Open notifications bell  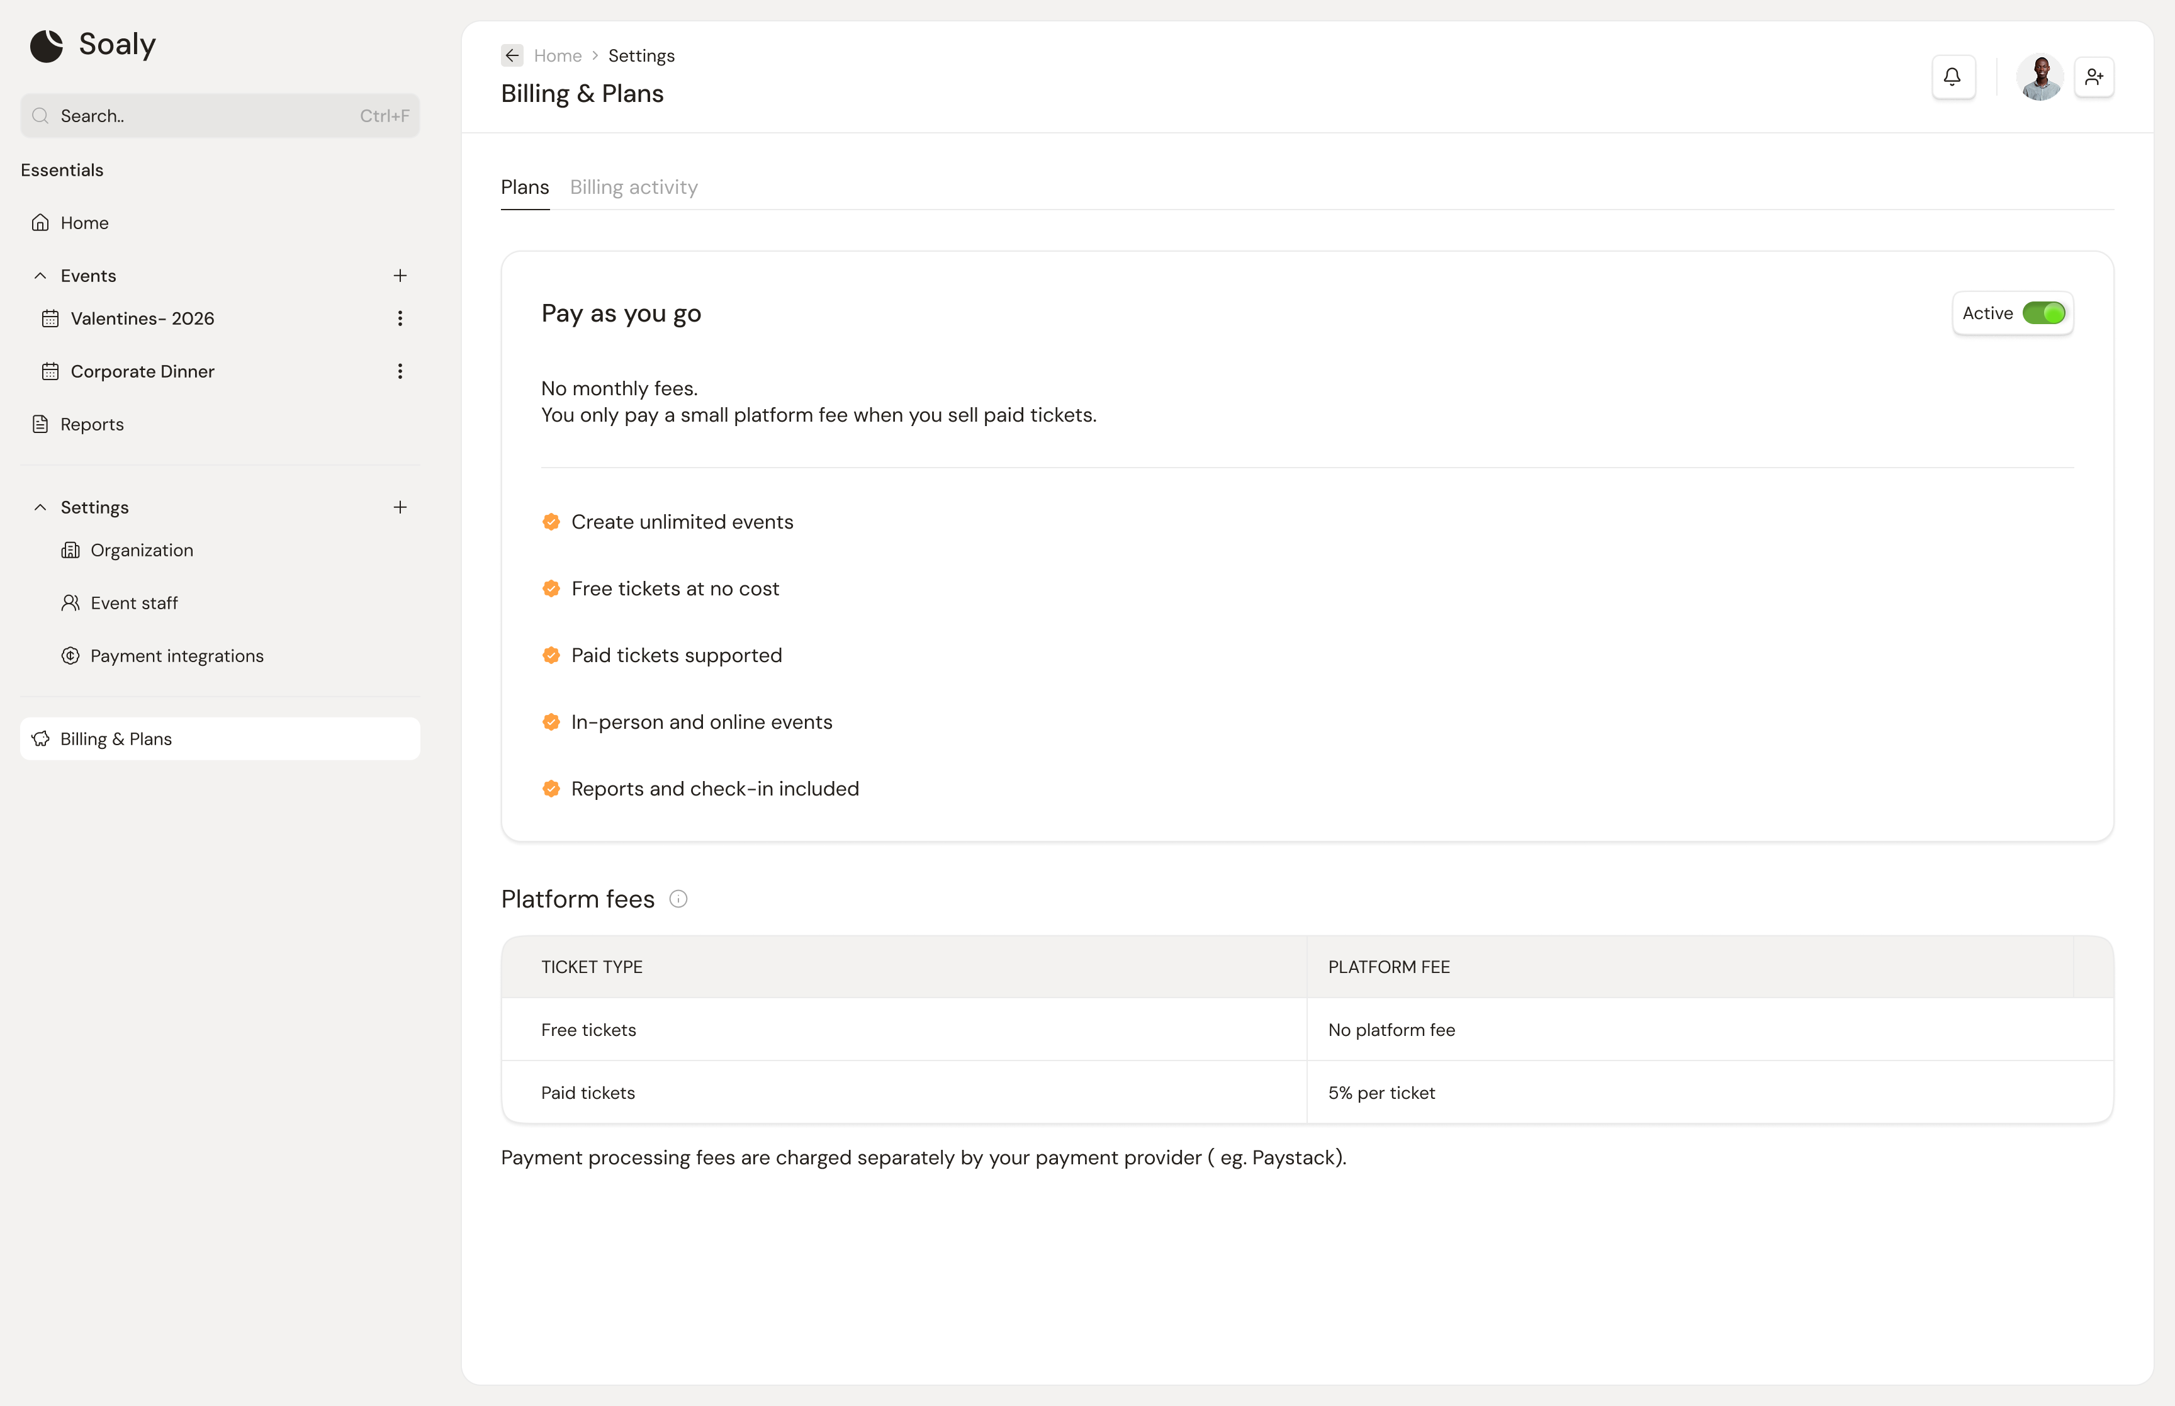tap(1953, 77)
